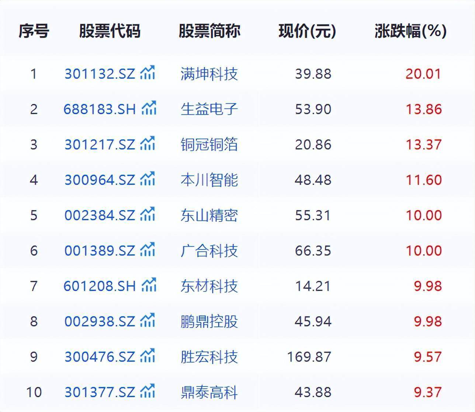
Task: Select 9.98 change value in 鹏鼎控股 row
Action: coord(427,322)
